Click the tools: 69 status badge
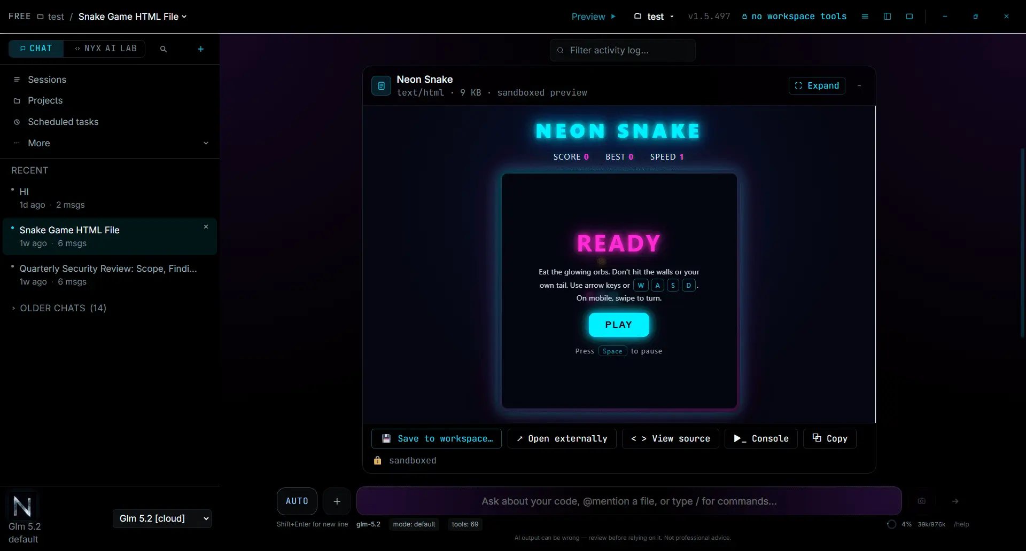This screenshot has height=551, width=1026. tap(465, 524)
